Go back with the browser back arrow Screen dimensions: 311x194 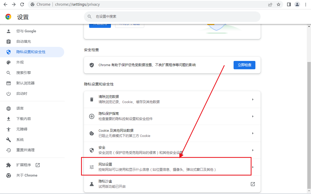(5, 4)
